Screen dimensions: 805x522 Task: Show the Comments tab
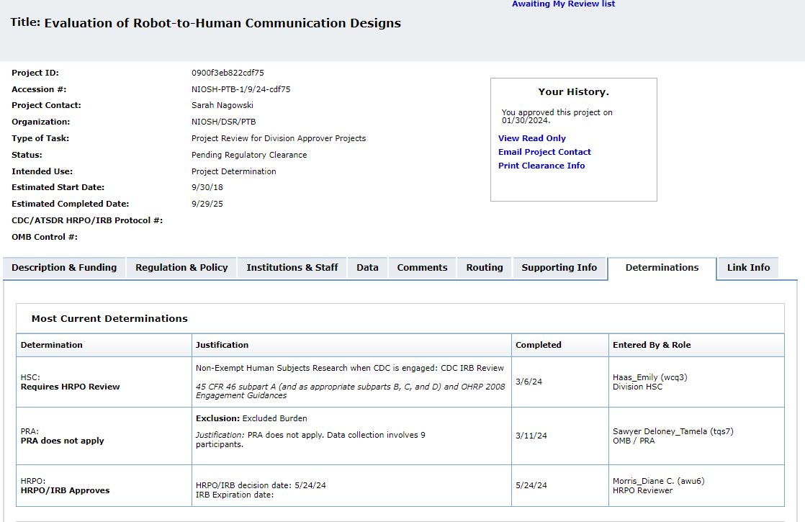click(x=422, y=268)
